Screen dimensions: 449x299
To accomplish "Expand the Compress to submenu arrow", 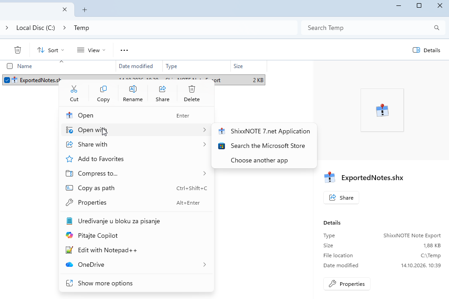I will pyautogui.click(x=205, y=173).
